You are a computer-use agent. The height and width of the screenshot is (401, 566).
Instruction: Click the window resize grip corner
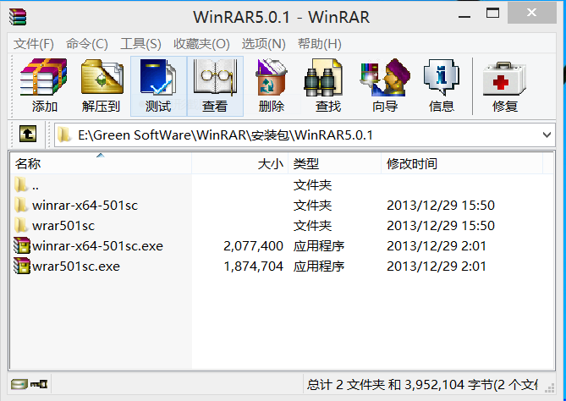[x=550, y=388]
